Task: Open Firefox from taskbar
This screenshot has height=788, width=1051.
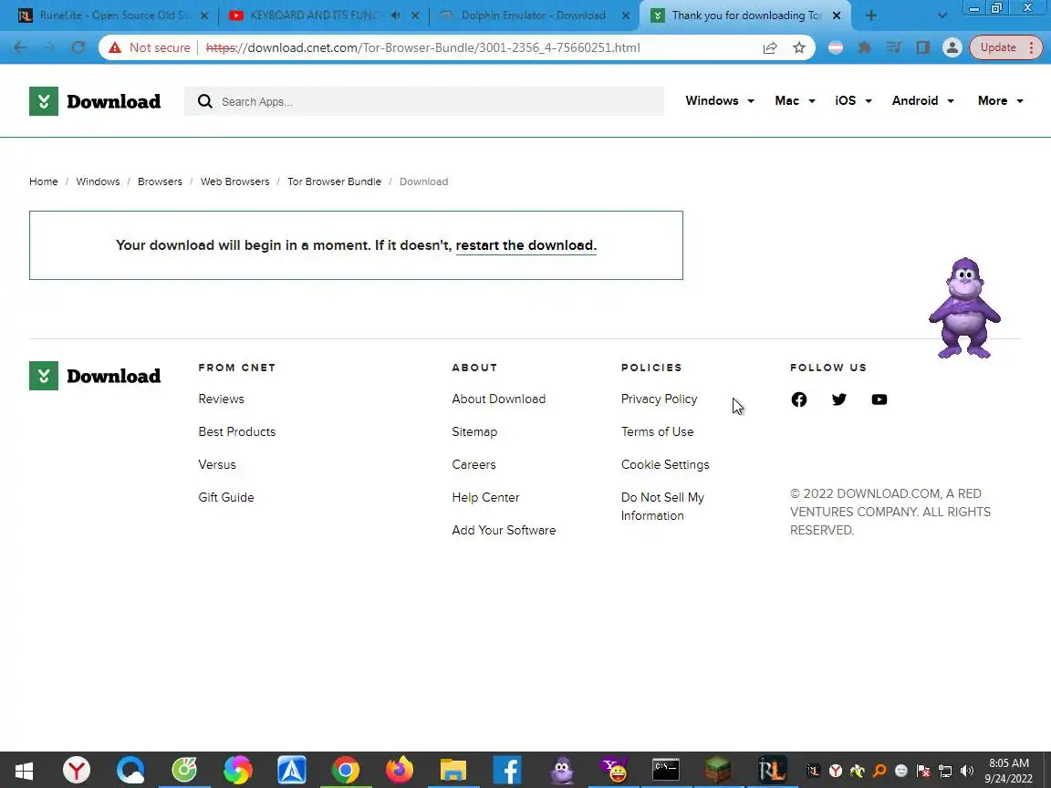Action: coord(400,771)
